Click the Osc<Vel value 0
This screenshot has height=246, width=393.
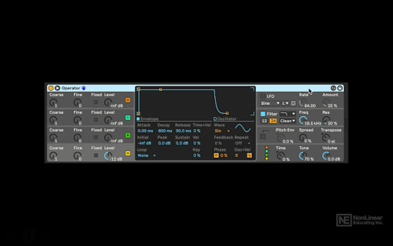tap(237, 156)
